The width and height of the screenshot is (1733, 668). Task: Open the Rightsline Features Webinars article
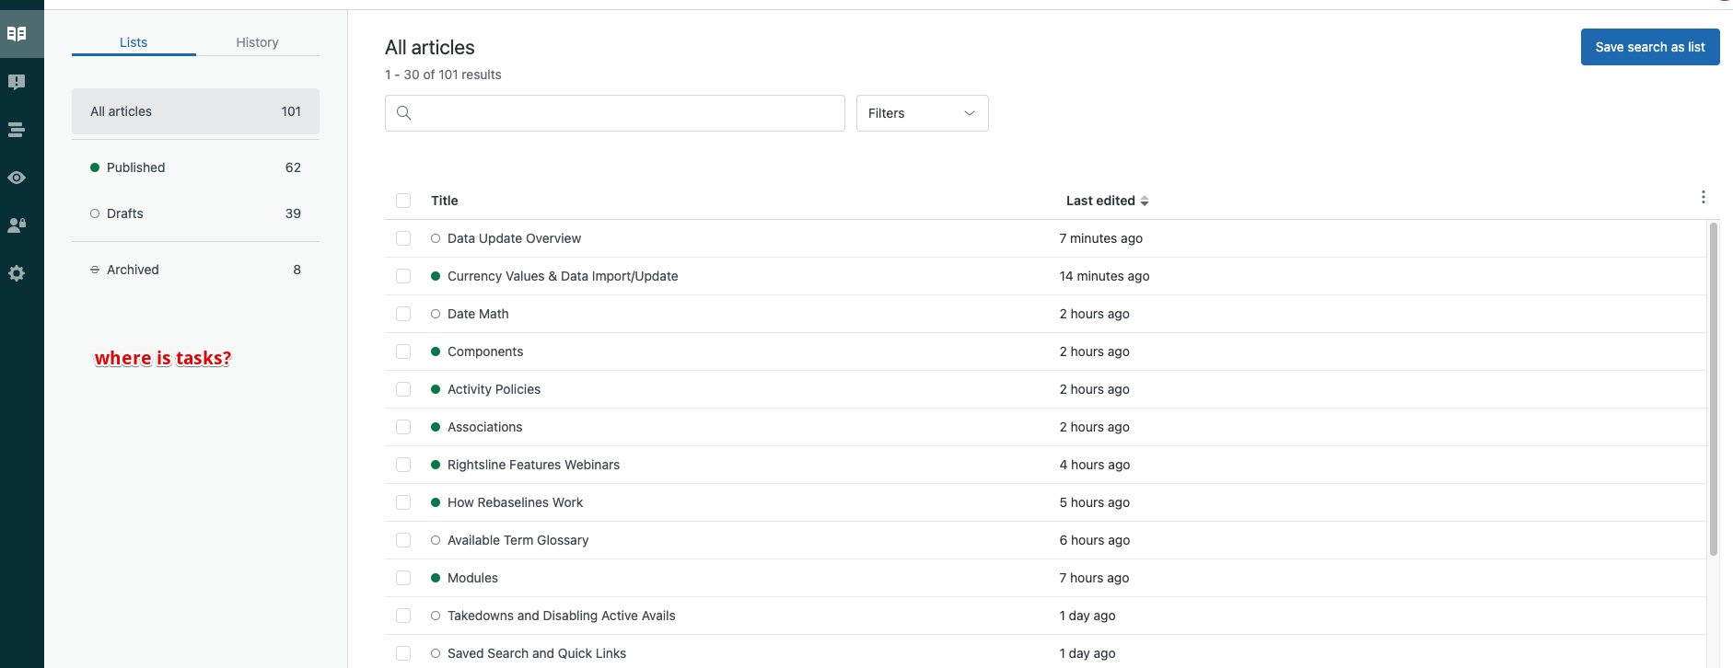pos(533,465)
